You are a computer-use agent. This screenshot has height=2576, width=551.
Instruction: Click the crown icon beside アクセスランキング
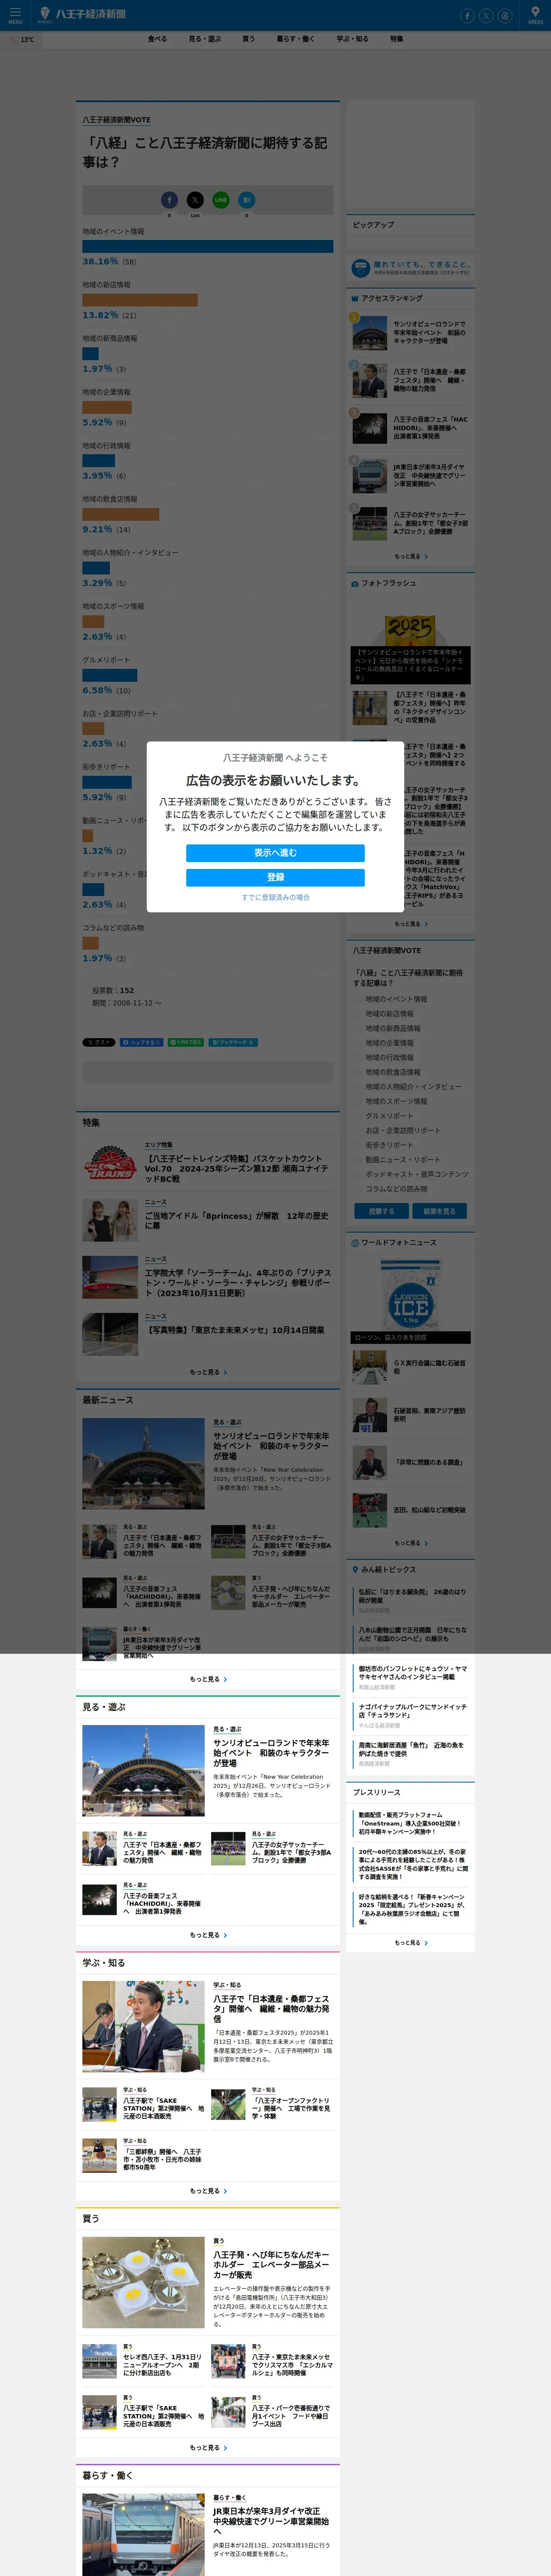[x=355, y=298]
